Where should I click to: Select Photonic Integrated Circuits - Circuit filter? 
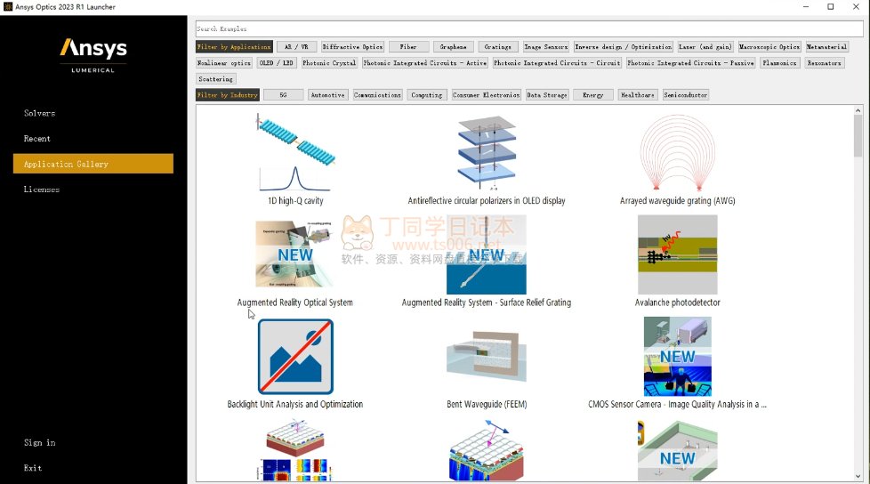[557, 62]
